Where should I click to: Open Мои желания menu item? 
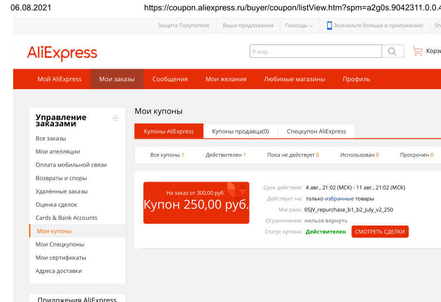pos(225,79)
